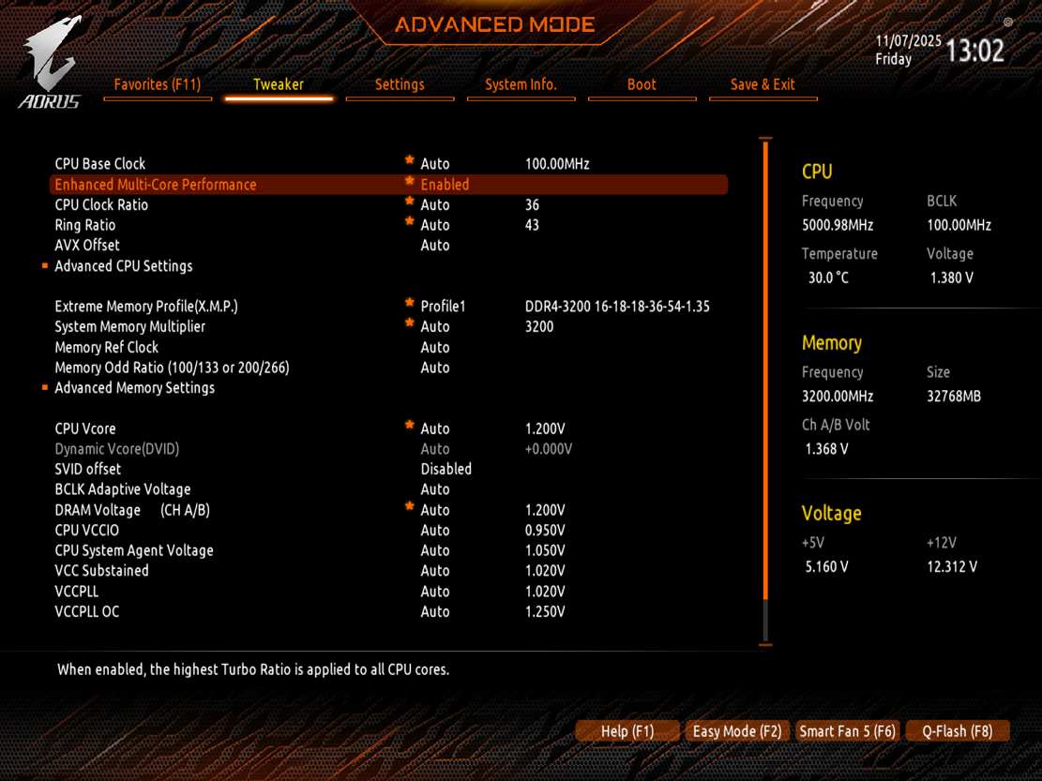Click the star marker next to X.M.P. Profile1
The height and width of the screenshot is (781, 1042).
click(409, 305)
